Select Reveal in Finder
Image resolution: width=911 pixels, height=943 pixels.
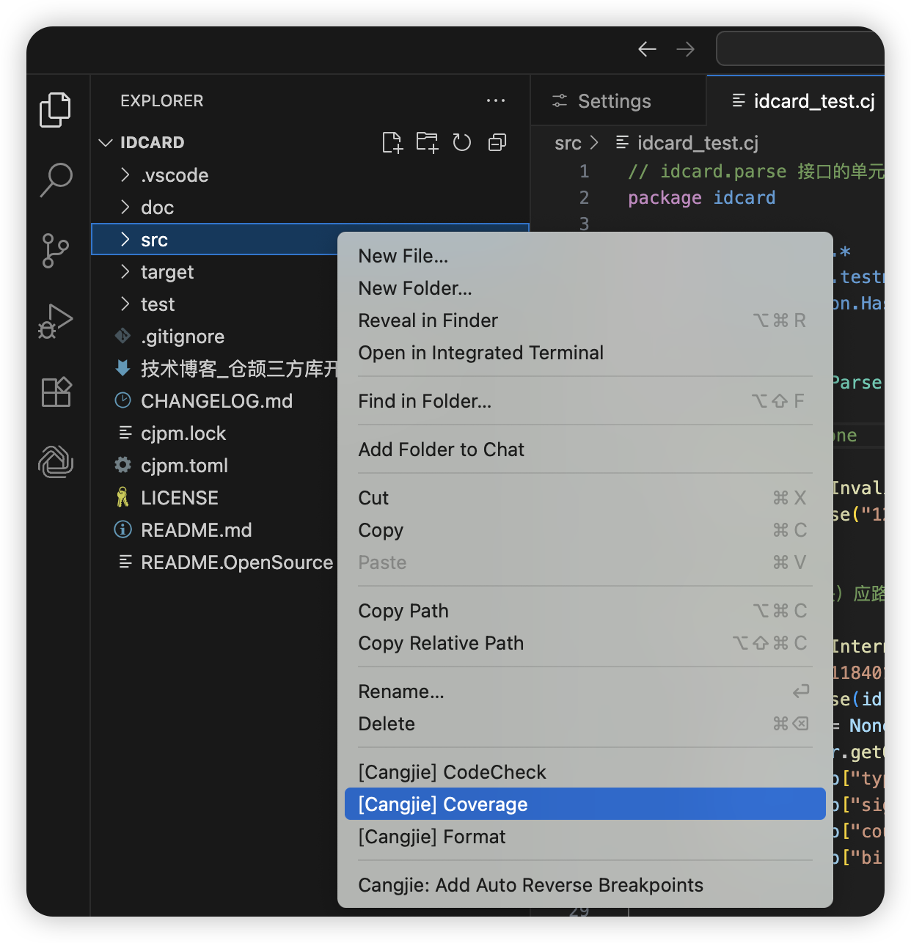585,320
